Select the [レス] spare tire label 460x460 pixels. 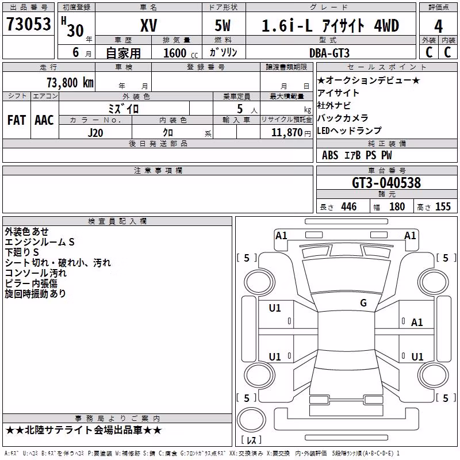click(251, 439)
